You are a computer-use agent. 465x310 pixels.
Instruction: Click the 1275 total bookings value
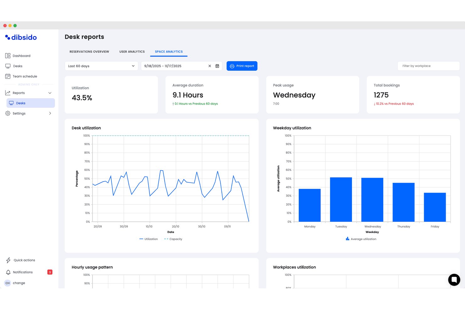pos(381,95)
